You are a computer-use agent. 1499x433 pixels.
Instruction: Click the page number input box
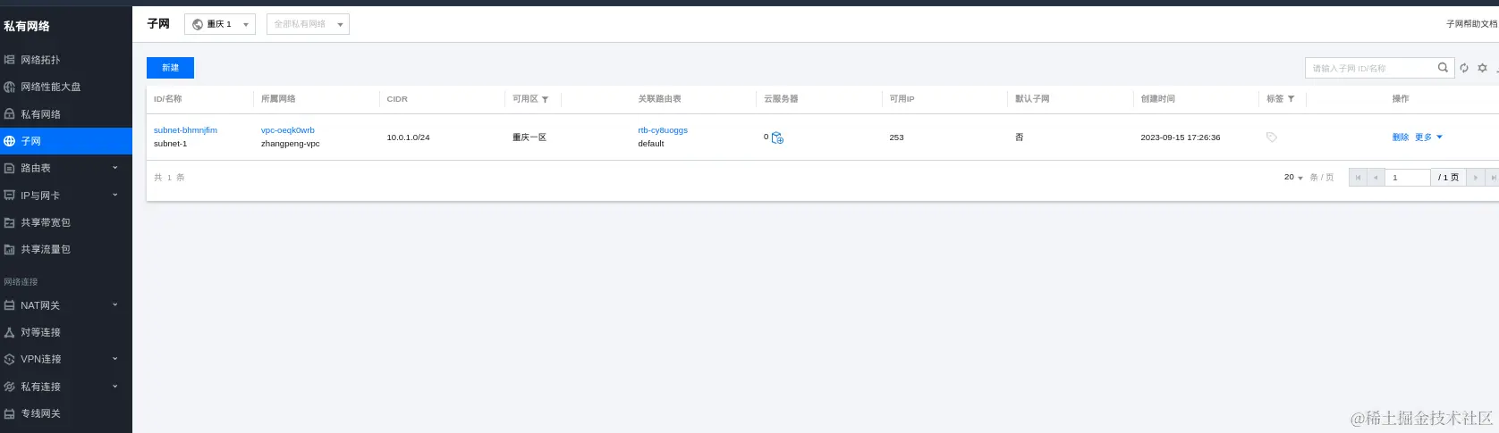click(x=1407, y=178)
